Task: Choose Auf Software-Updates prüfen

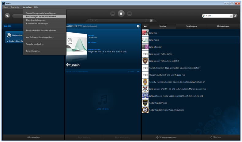Action: [x=44, y=37]
